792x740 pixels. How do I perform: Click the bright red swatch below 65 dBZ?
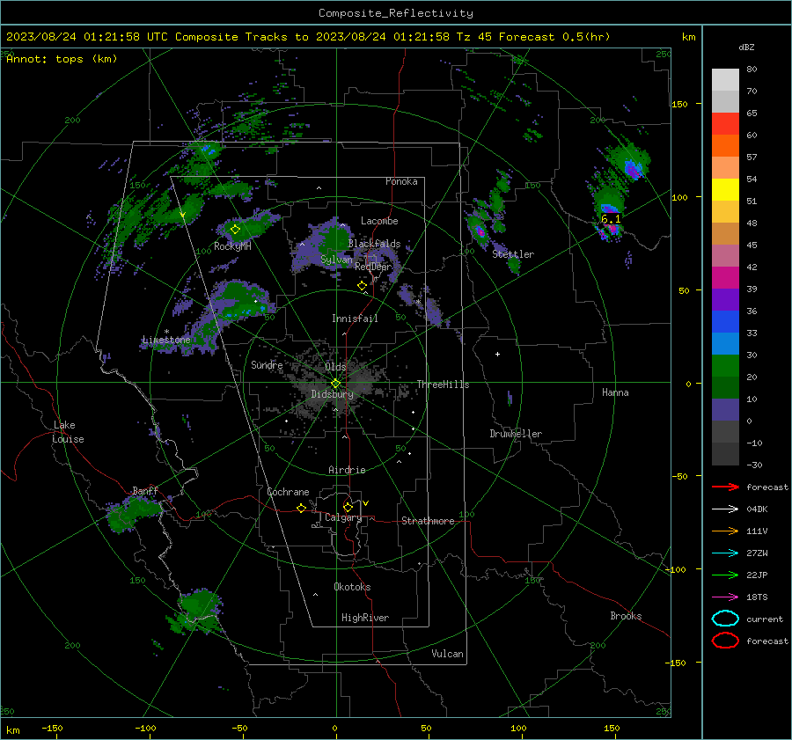coord(725,124)
